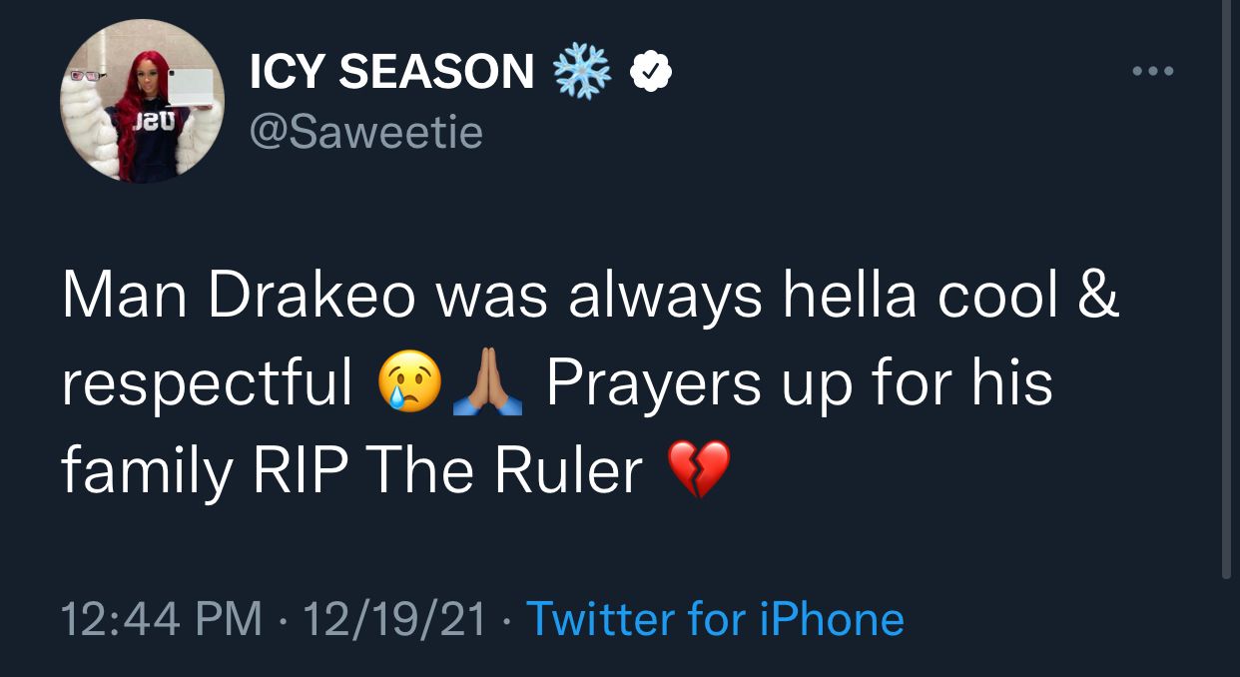Click the snowflake emoji beside ICY SEASON

click(x=581, y=72)
